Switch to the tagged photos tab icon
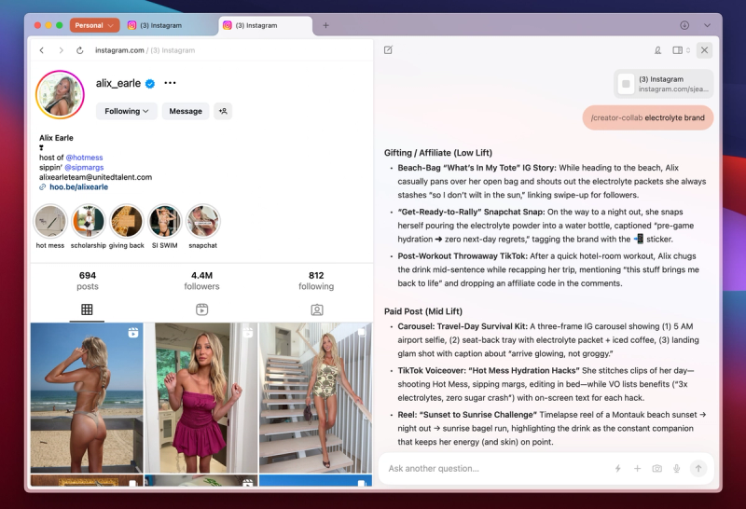 click(x=317, y=310)
